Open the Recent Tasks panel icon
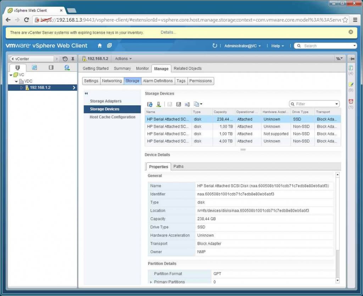This screenshot has width=363, height=296. [x=351, y=67]
